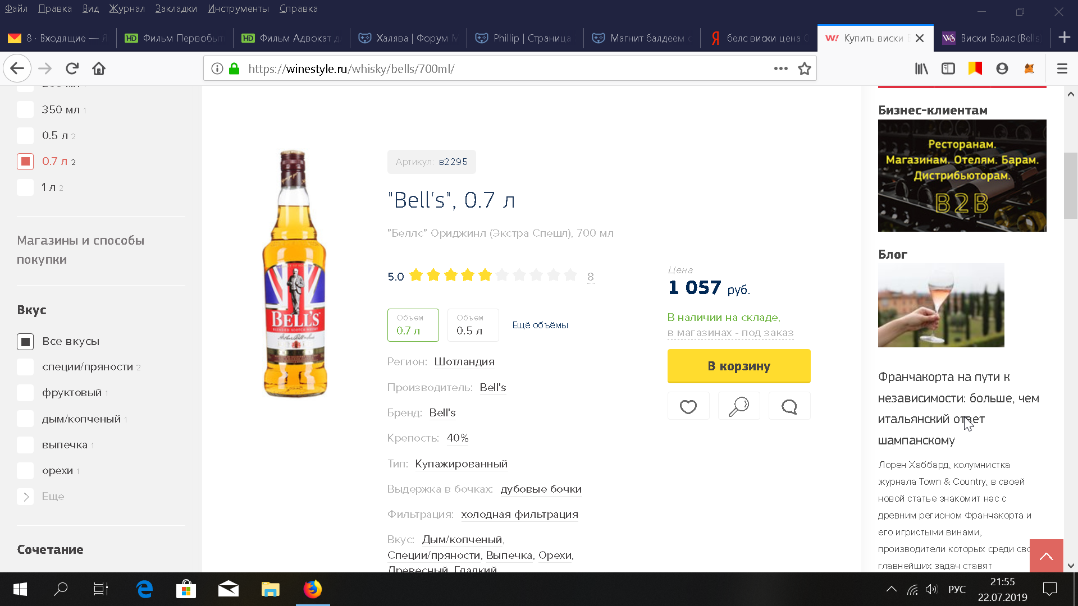The height and width of the screenshot is (606, 1078).
Task: Reload the current page
Action: 72,68
